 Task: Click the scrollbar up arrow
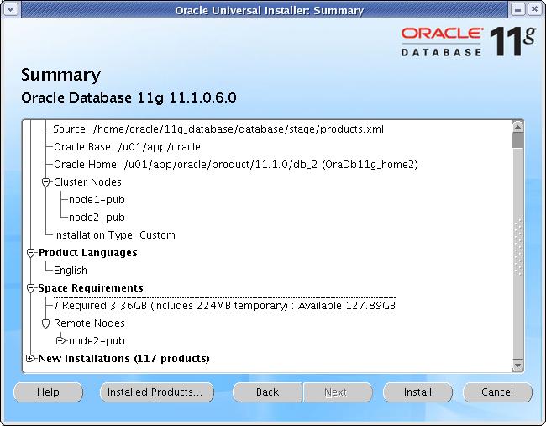517,127
